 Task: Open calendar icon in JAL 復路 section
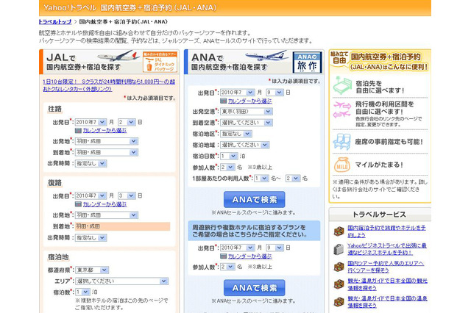pos(78,204)
